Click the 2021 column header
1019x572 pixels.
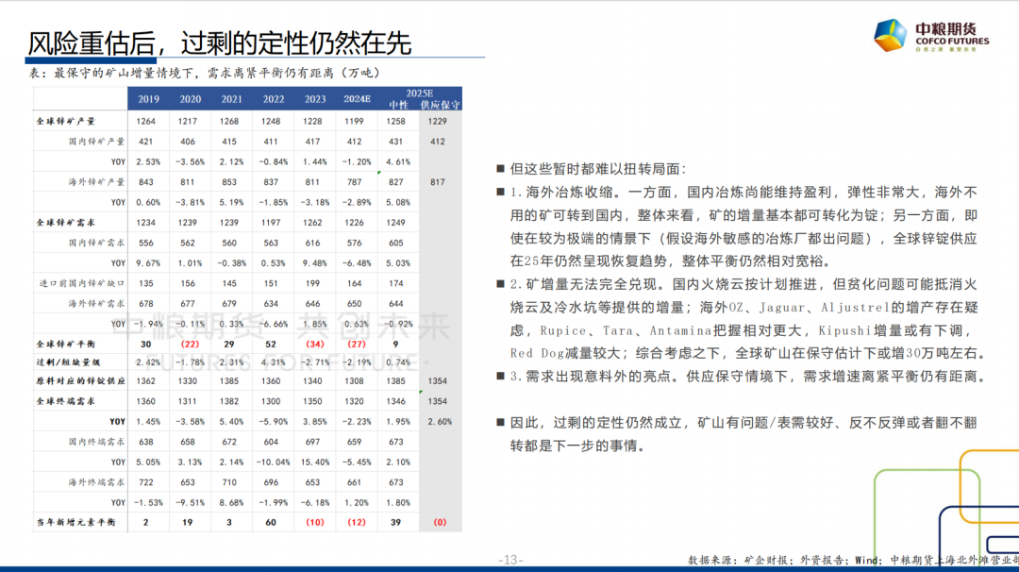231,99
